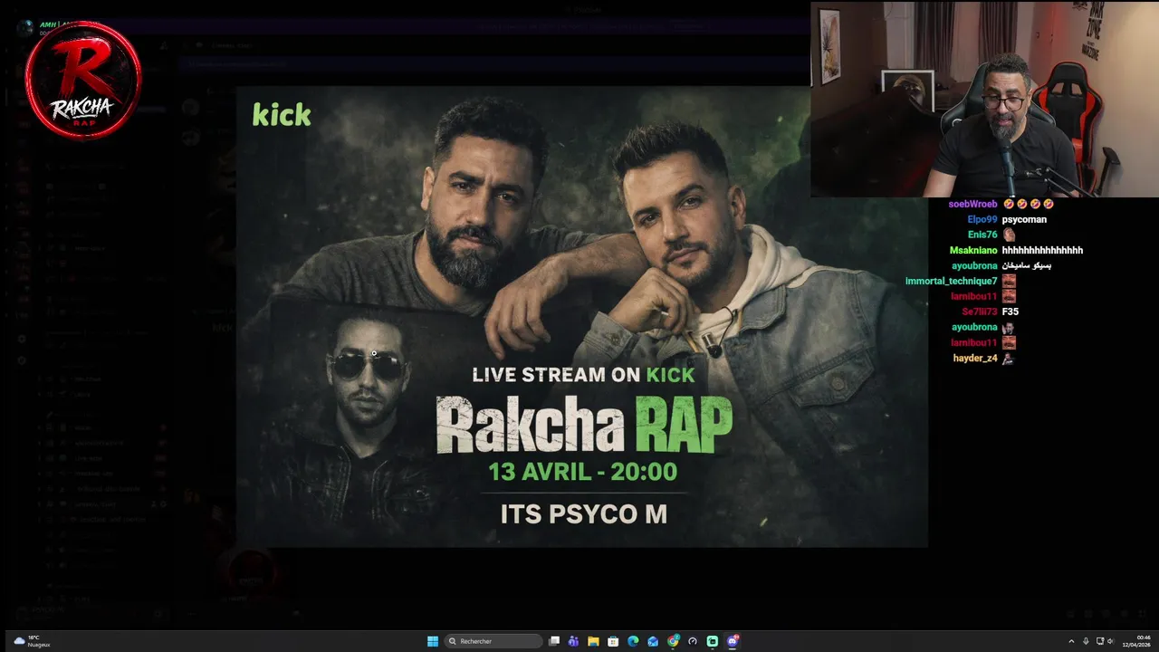Launch Microsoft Teams from the taskbar

(573, 641)
